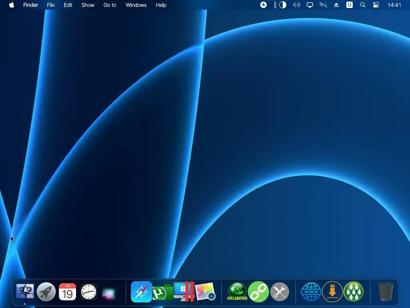Screen dimensions: 410x308
Task: Launch Safari compass browser from dock
Action: coord(141,292)
